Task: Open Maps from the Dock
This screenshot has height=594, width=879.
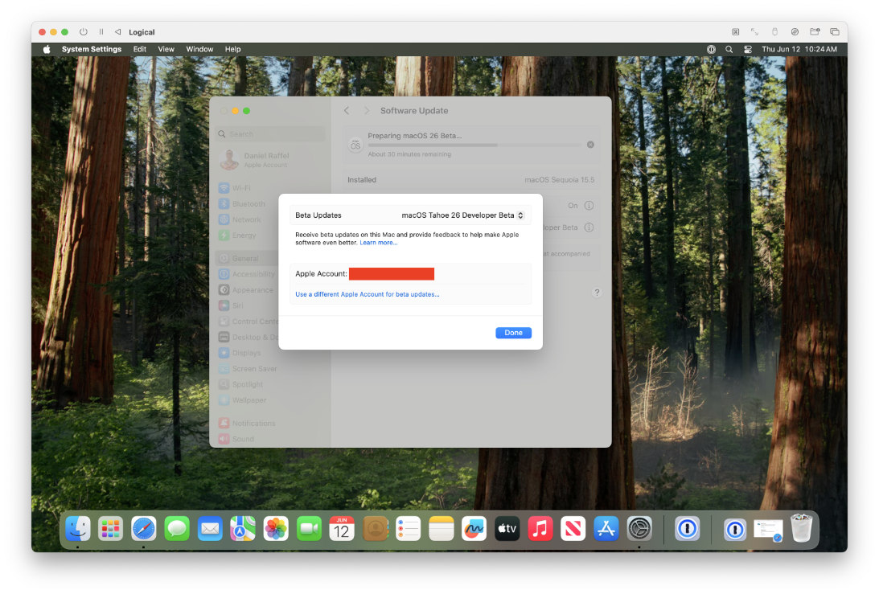Action: coord(243,528)
